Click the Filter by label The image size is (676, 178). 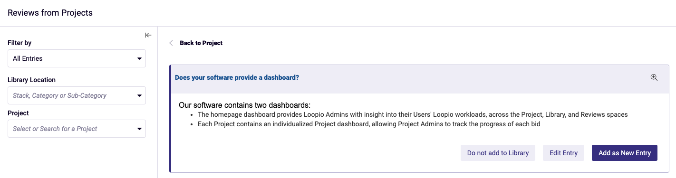(19, 43)
